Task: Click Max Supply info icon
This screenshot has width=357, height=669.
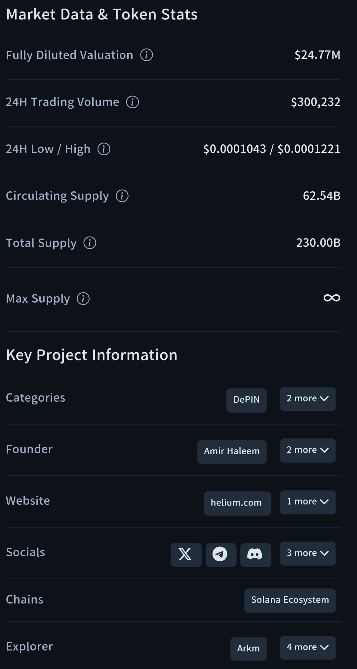Action: tap(83, 299)
